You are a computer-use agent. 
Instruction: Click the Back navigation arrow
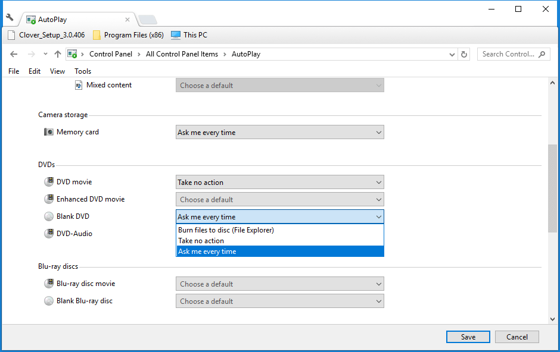tap(14, 54)
